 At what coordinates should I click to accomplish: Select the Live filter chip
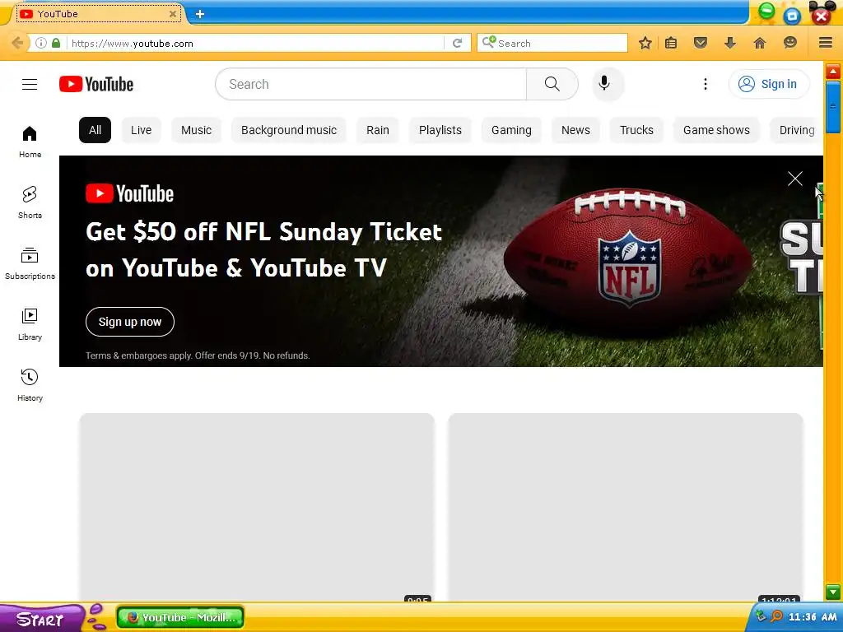coord(141,130)
